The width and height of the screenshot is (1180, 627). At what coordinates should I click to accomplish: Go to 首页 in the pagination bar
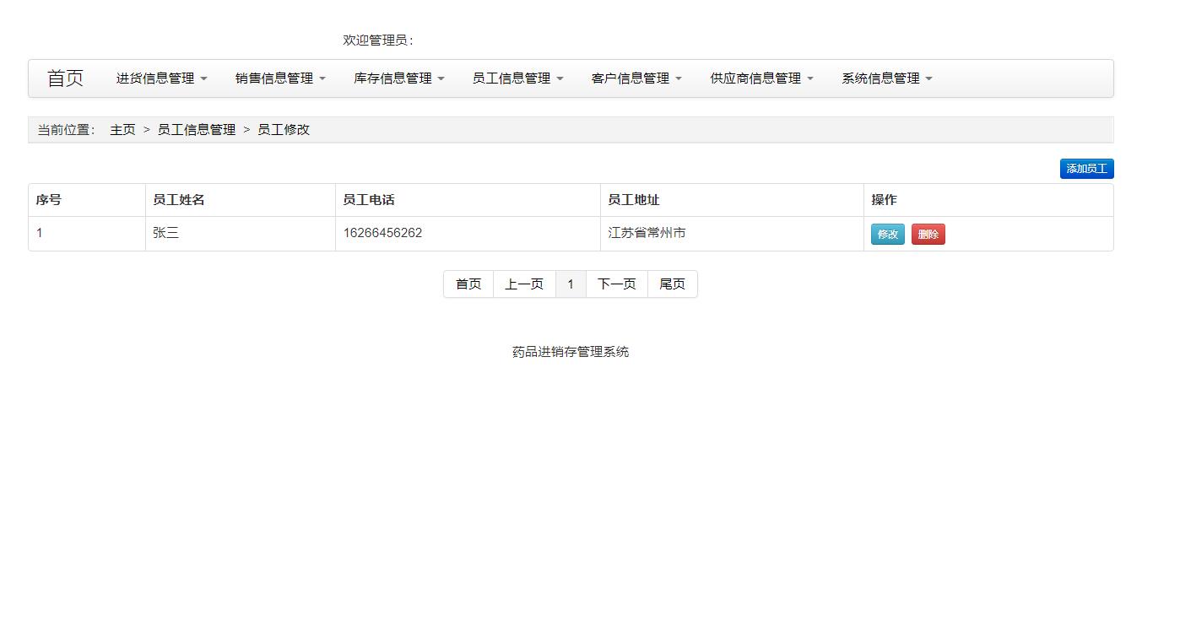[467, 284]
